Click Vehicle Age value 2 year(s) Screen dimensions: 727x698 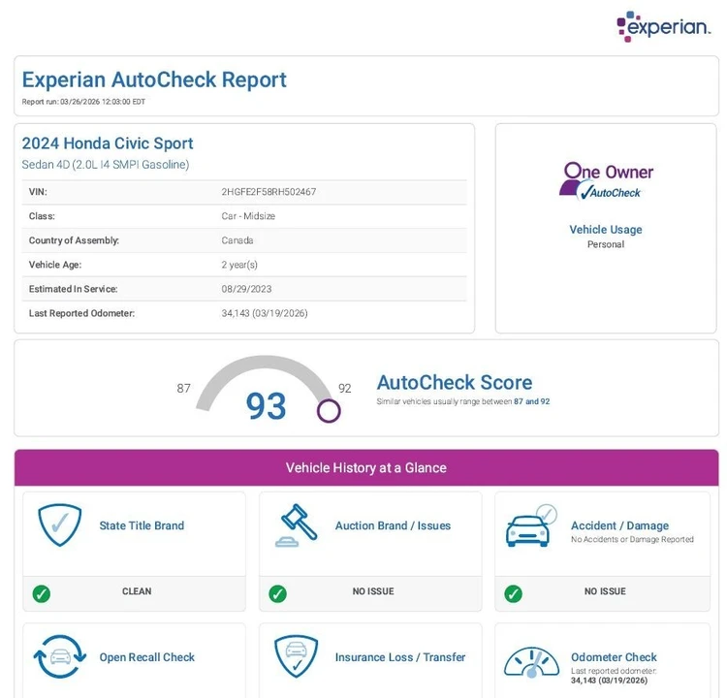click(x=239, y=265)
